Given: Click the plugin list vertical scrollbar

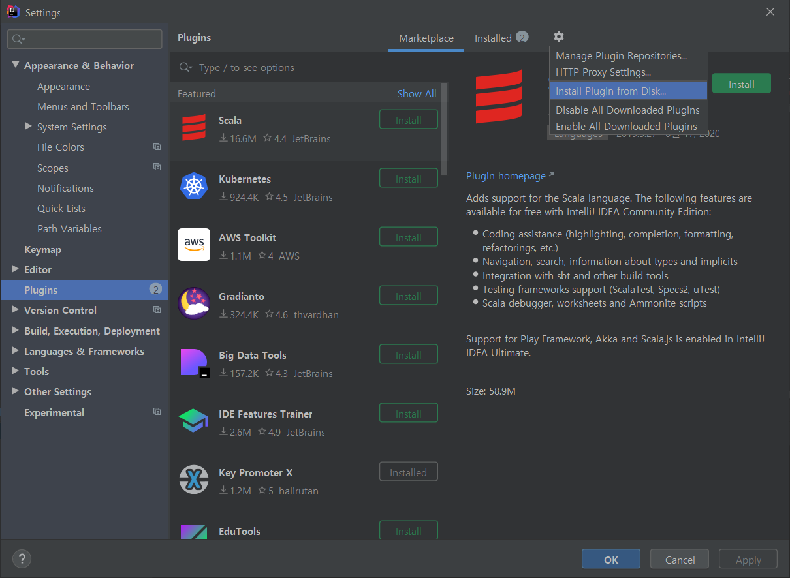Looking at the screenshot, I should (445, 128).
